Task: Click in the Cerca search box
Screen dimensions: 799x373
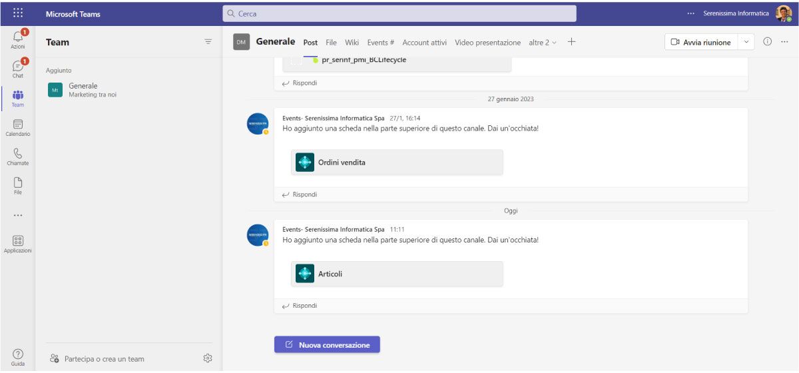Action: tap(400, 13)
